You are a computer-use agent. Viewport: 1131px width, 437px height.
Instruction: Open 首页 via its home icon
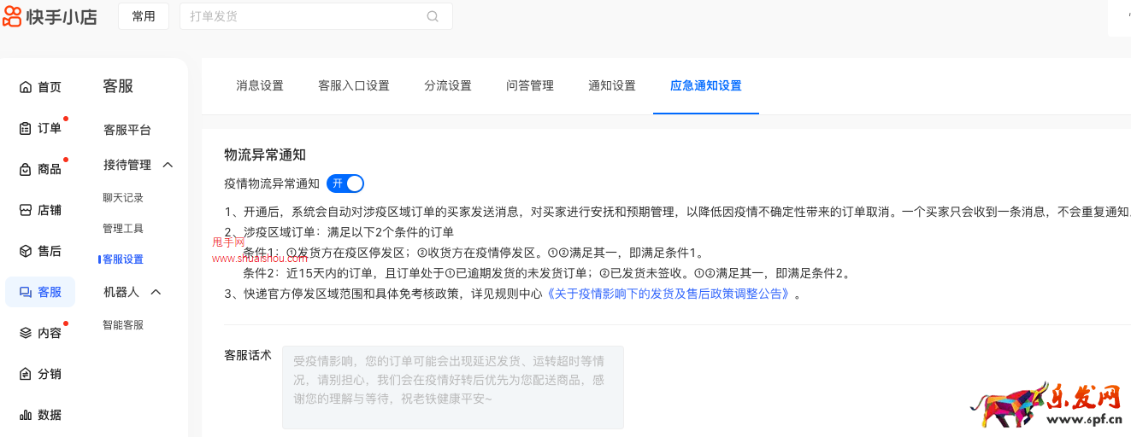26,87
